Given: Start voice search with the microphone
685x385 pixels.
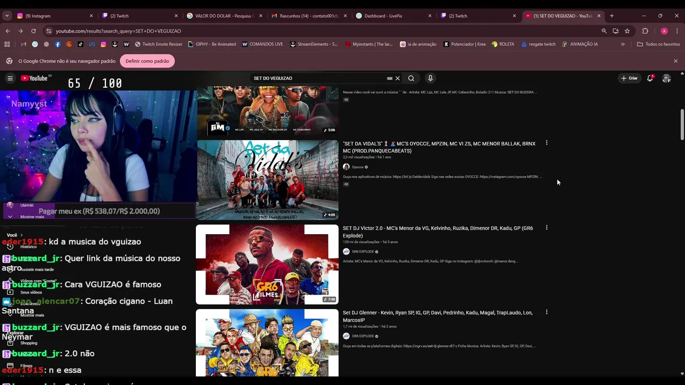Looking at the screenshot, I should tap(430, 78).
